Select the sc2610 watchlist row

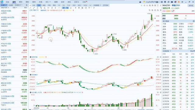point(14,12)
